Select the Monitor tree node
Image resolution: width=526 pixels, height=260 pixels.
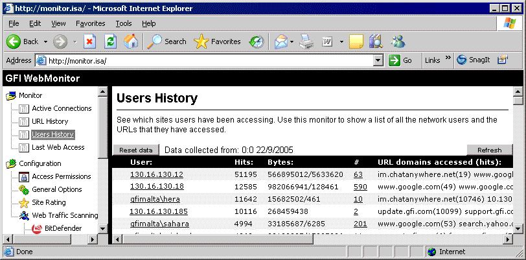pyautogui.click(x=30, y=96)
